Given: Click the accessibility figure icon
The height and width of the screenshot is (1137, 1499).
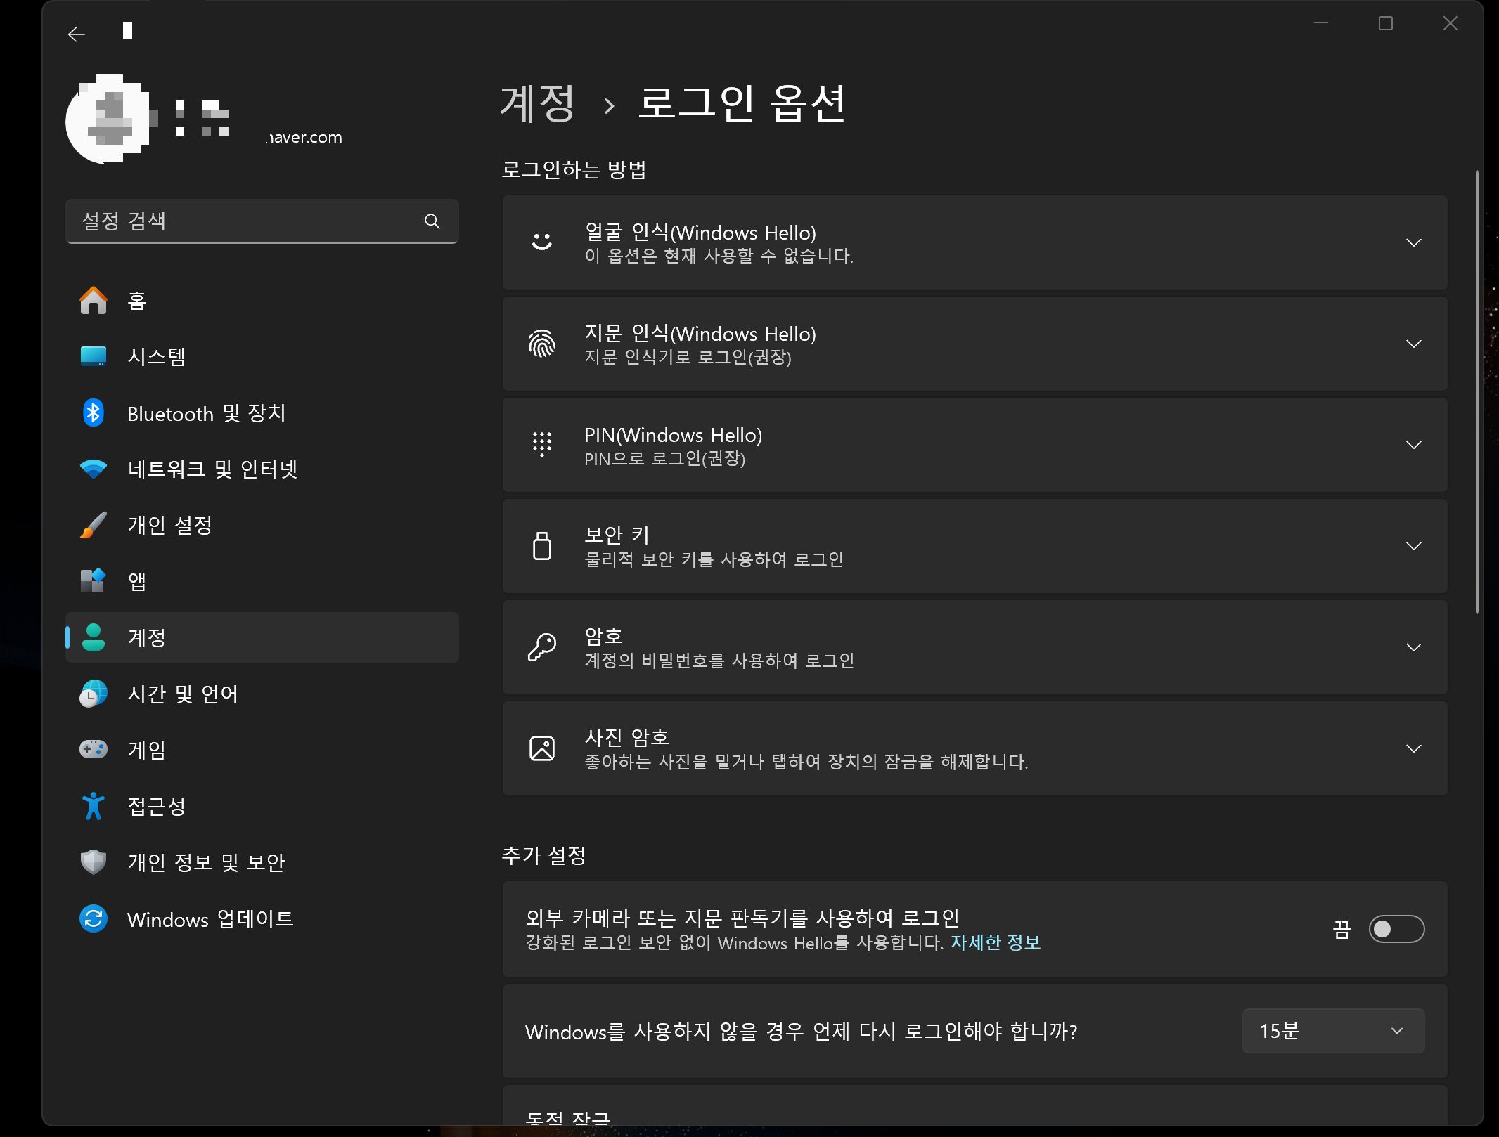Looking at the screenshot, I should point(94,806).
